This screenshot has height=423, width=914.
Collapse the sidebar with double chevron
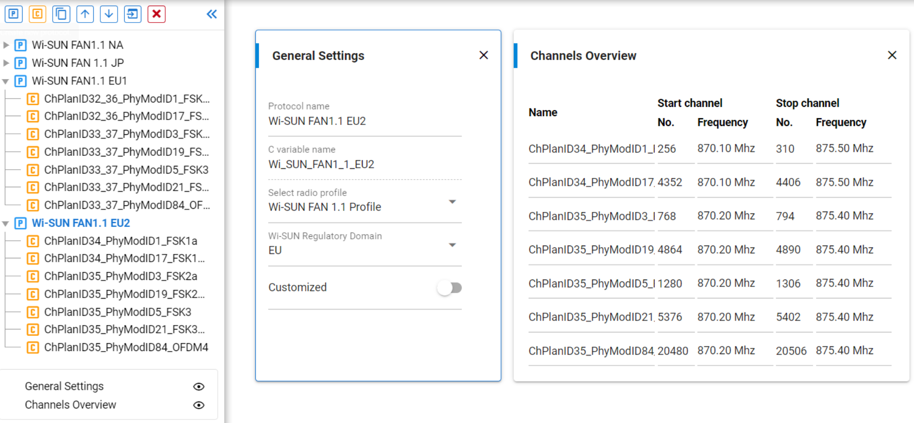point(212,14)
